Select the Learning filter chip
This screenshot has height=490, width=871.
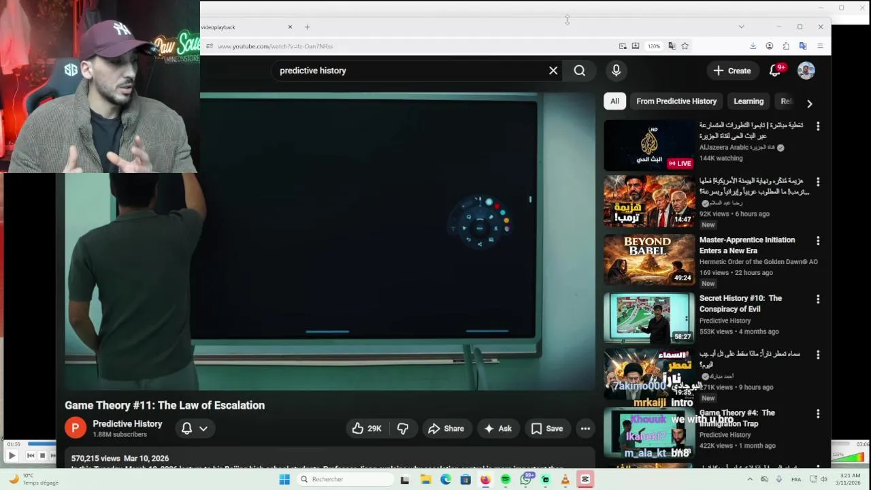pyautogui.click(x=749, y=101)
